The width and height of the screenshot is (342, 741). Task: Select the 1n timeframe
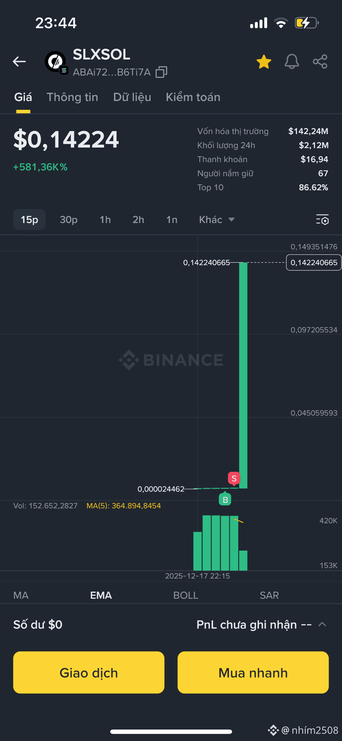[x=172, y=220]
